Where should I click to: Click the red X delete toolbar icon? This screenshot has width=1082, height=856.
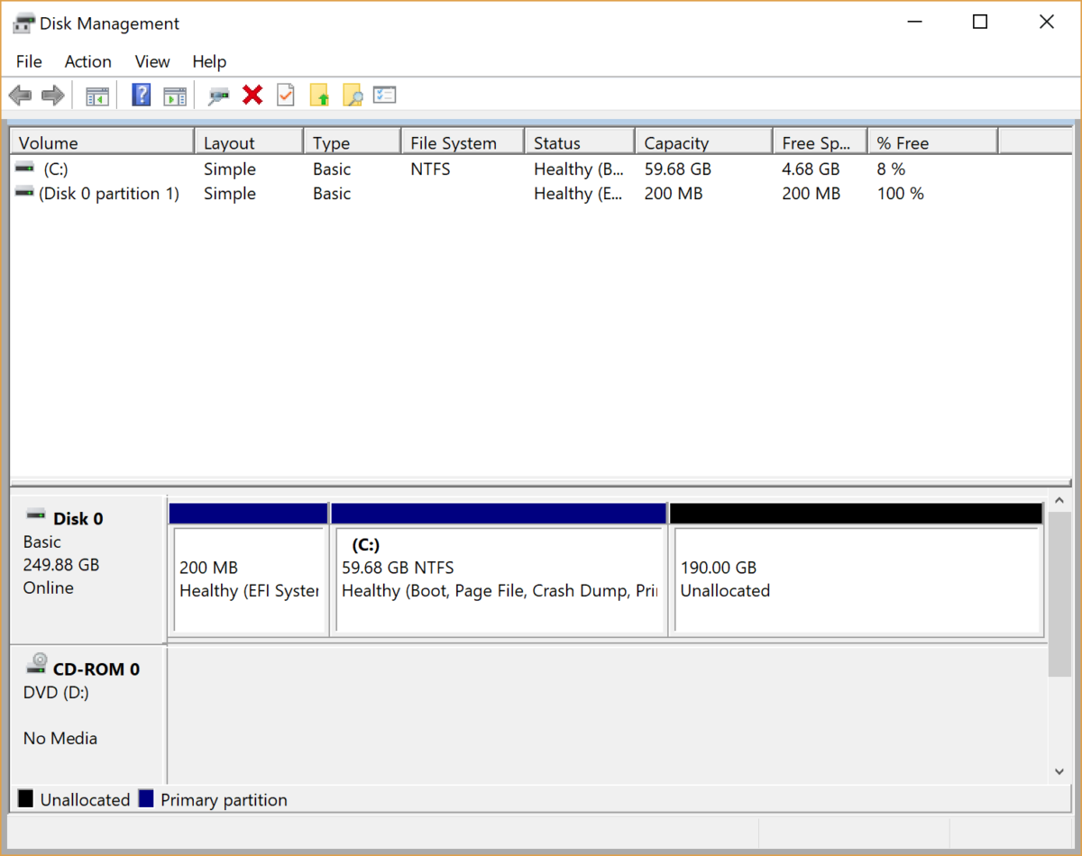click(252, 95)
